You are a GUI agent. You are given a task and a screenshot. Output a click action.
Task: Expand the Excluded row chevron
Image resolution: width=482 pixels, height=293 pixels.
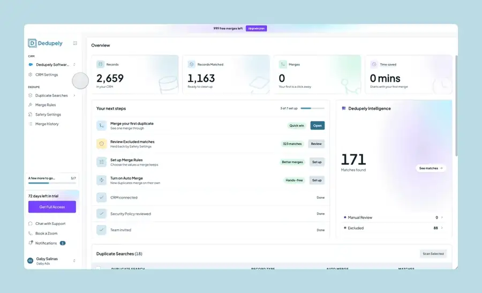pyautogui.click(x=442, y=228)
